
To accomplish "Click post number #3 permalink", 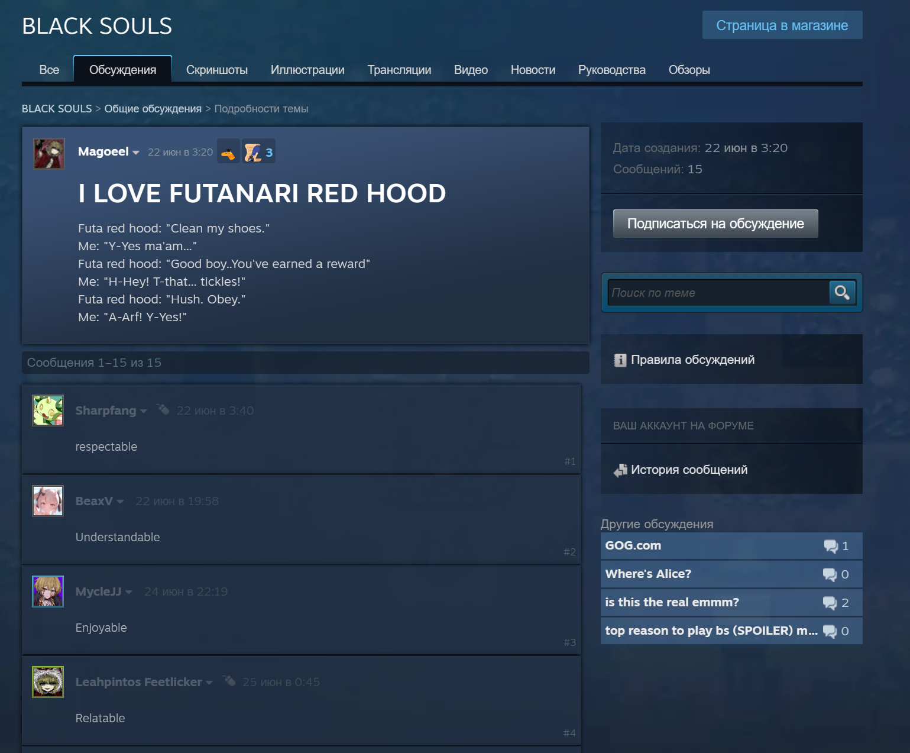I will (x=569, y=642).
